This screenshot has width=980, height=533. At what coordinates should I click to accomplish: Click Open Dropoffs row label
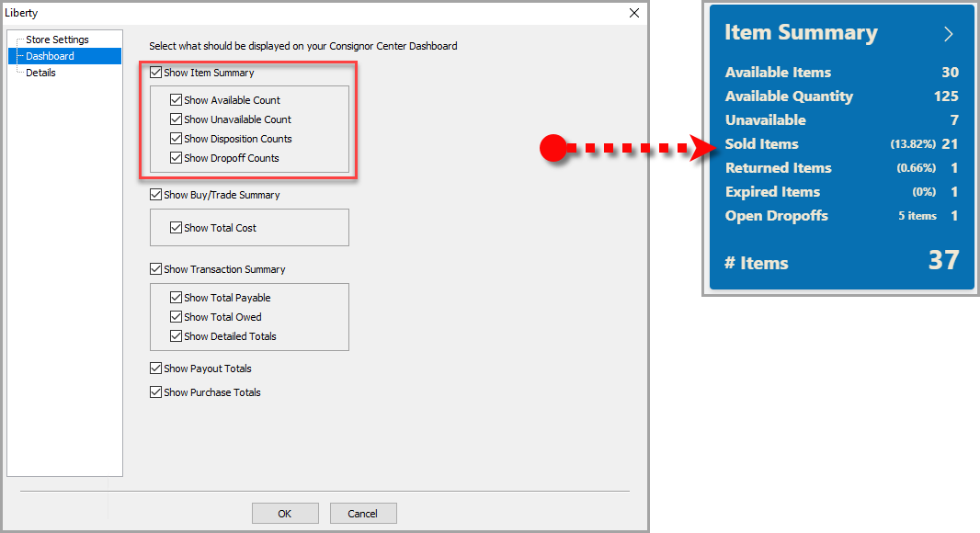point(777,216)
